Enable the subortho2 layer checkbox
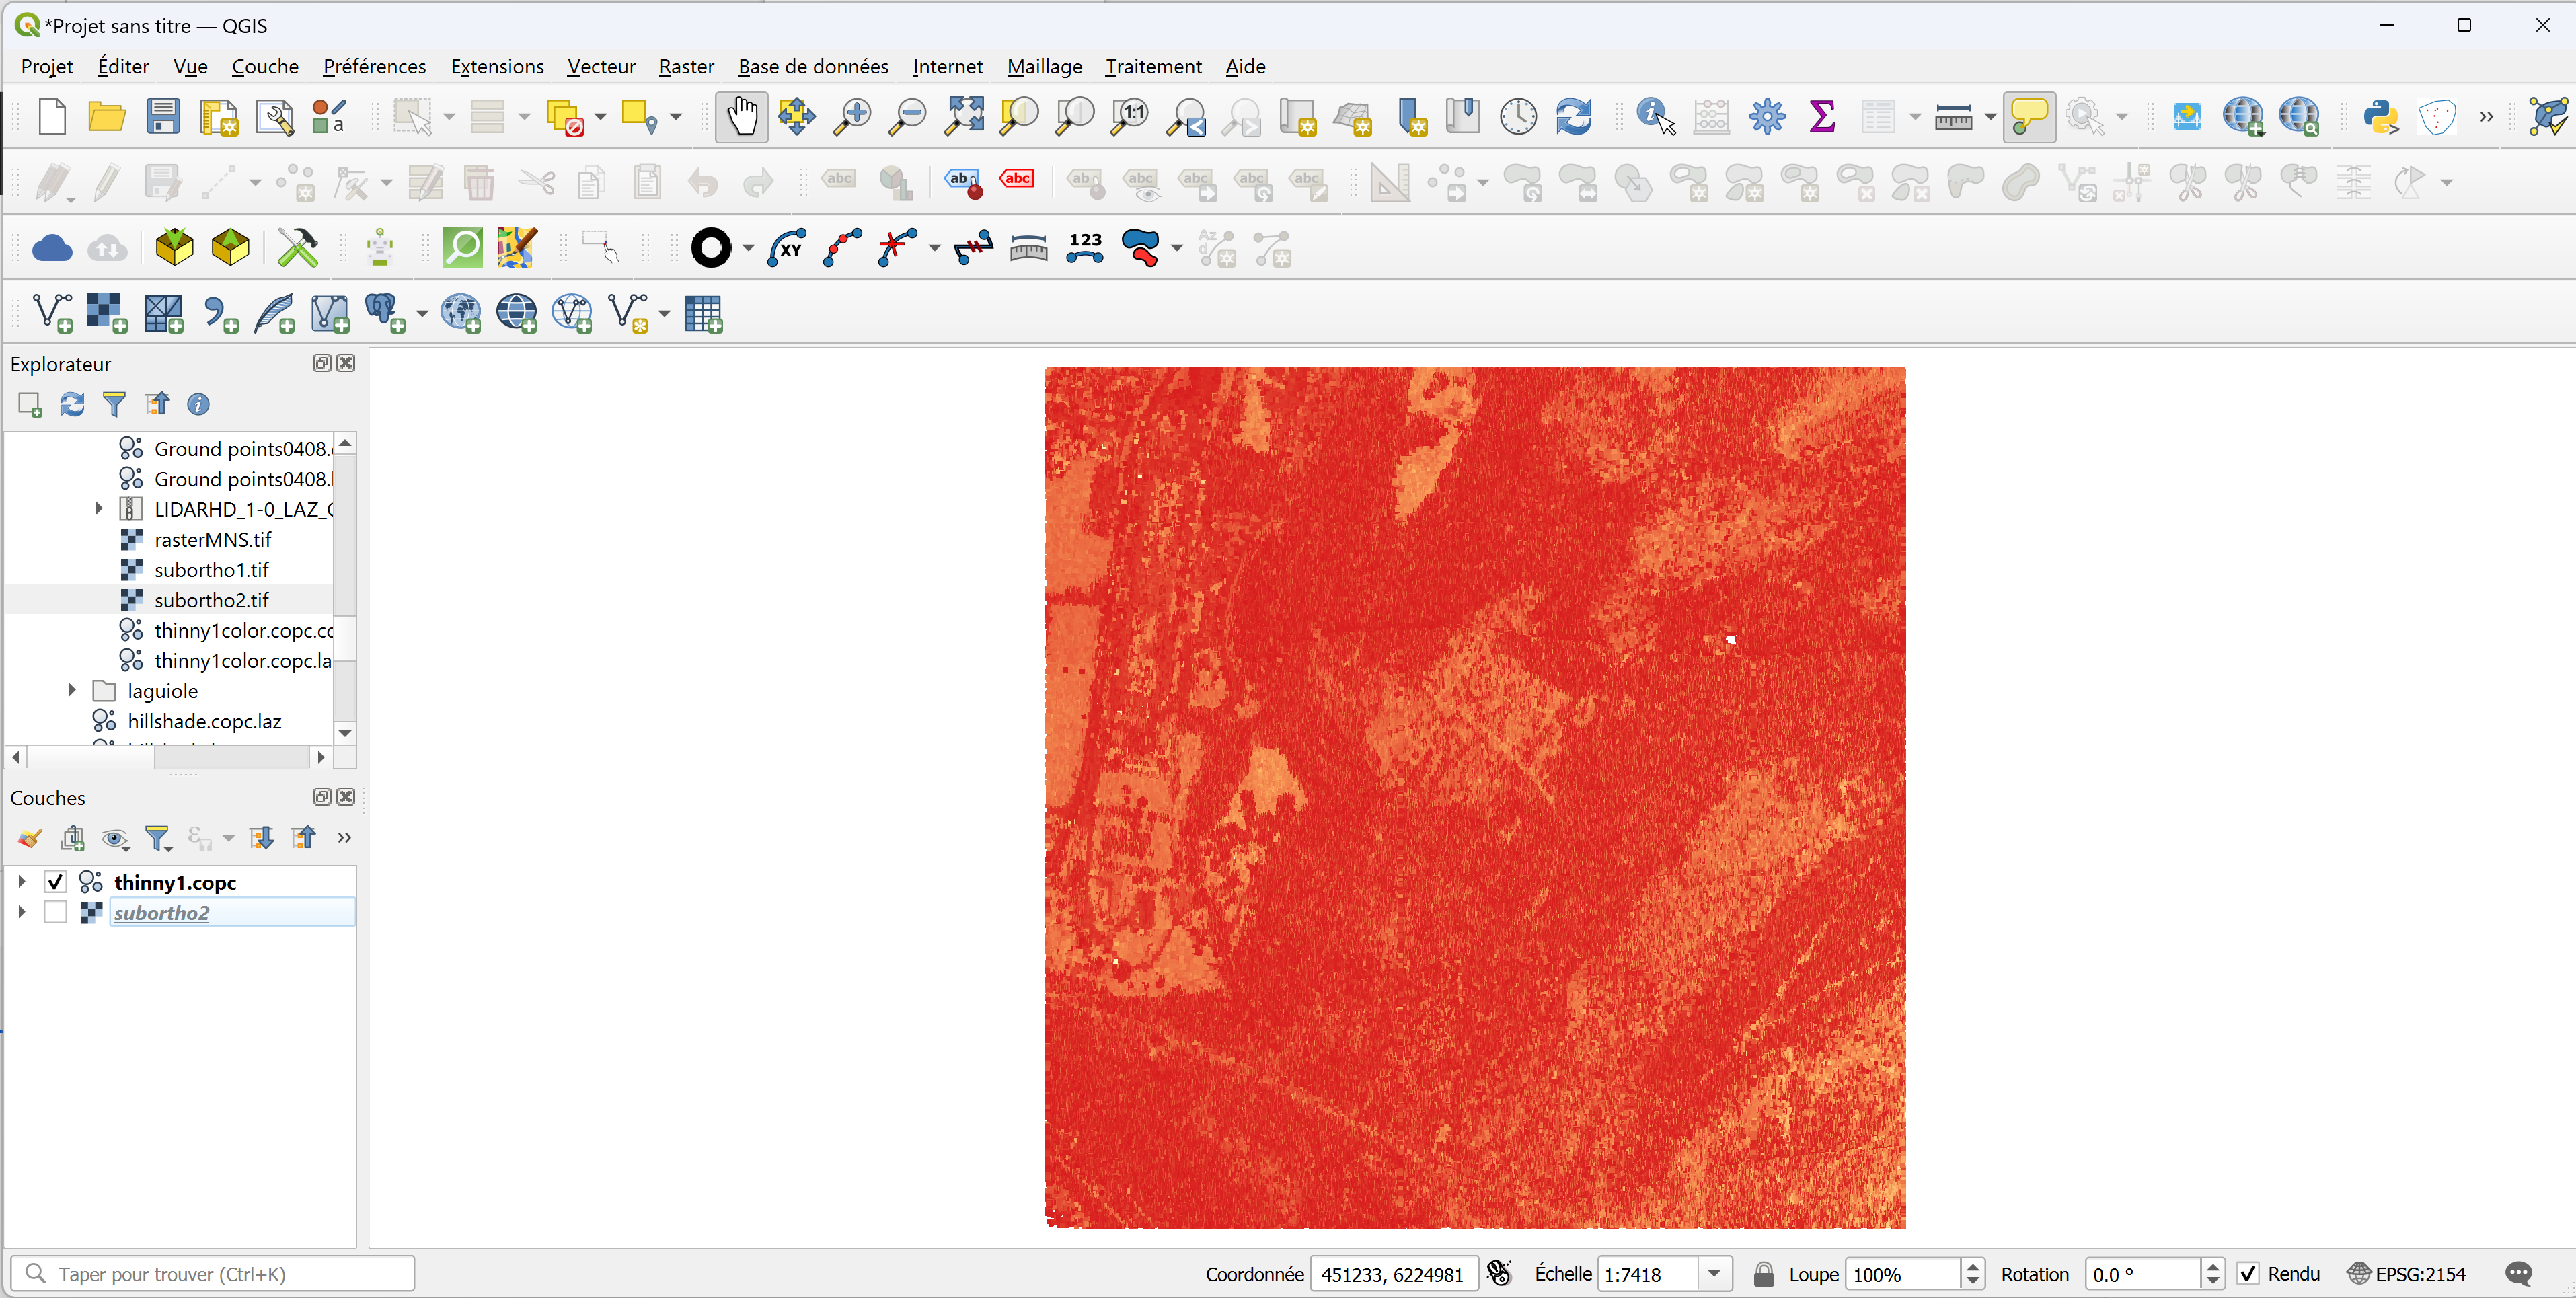This screenshot has width=2576, height=1298. click(x=55, y=912)
